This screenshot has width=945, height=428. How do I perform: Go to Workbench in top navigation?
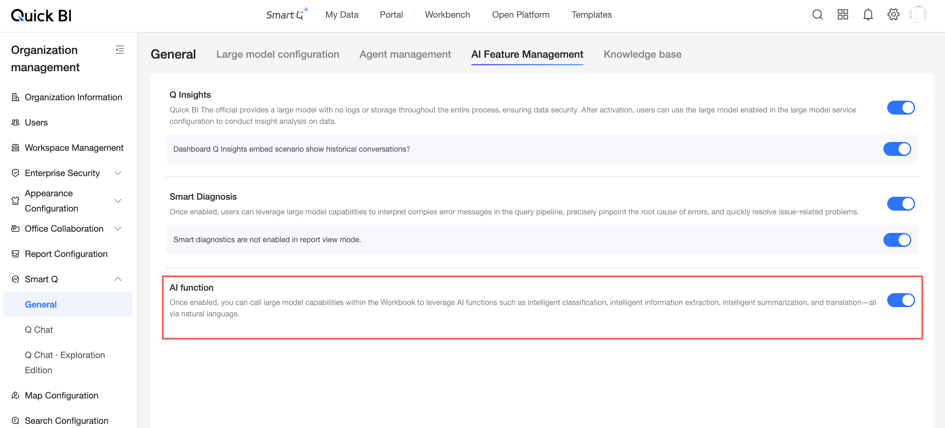coord(448,15)
